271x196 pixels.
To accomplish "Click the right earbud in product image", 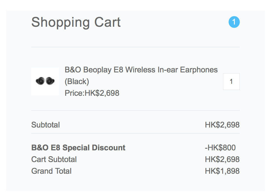I will click(x=50, y=81).
